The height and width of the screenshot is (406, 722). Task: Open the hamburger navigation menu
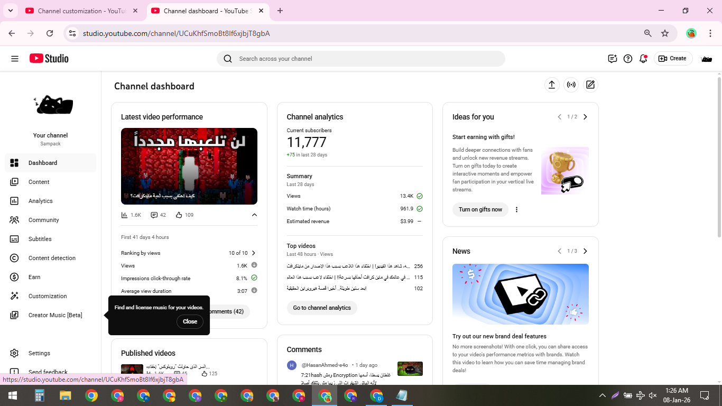pos(15,59)
